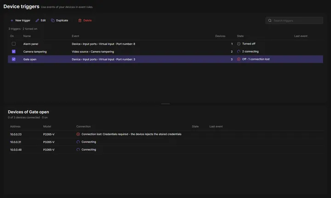The width and height of the screenshot is (331, 198).
Task: Click the plus icon beside New trigger
Action: (12, 21)
